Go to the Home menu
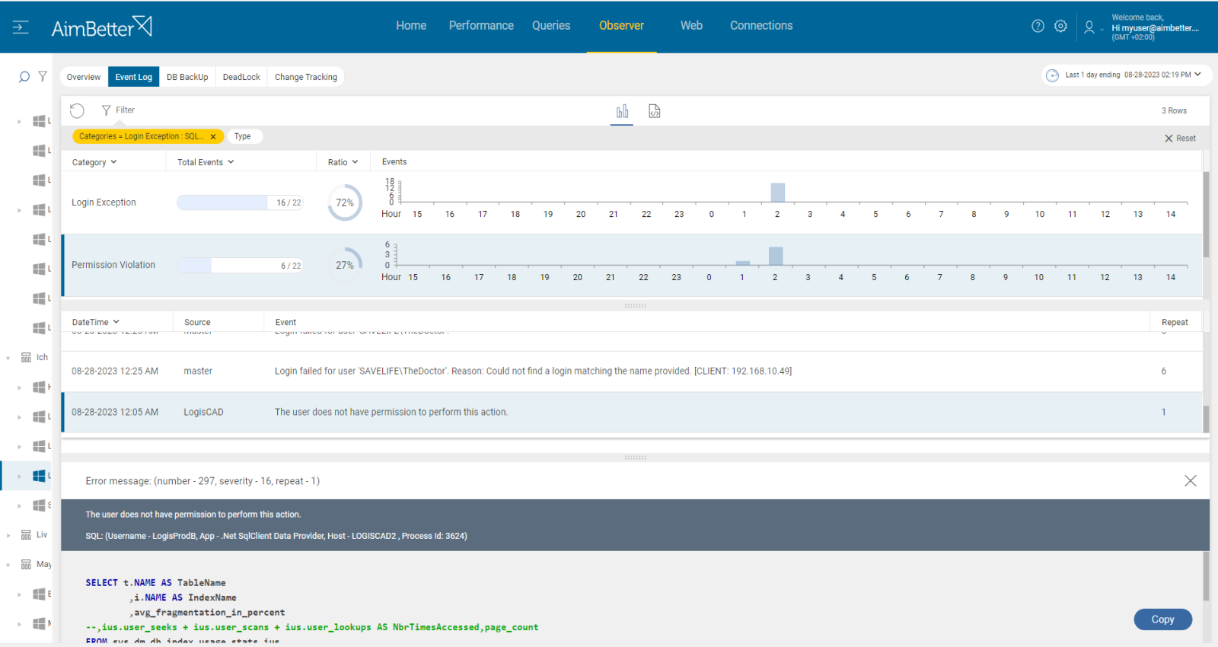The height and width of the screenshot is (647, 1218). (411, 26)
